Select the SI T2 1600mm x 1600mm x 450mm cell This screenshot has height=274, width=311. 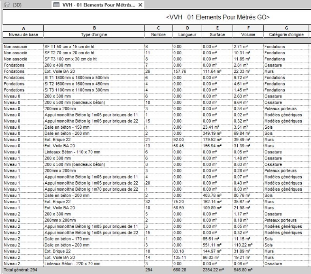coord(94,84)
